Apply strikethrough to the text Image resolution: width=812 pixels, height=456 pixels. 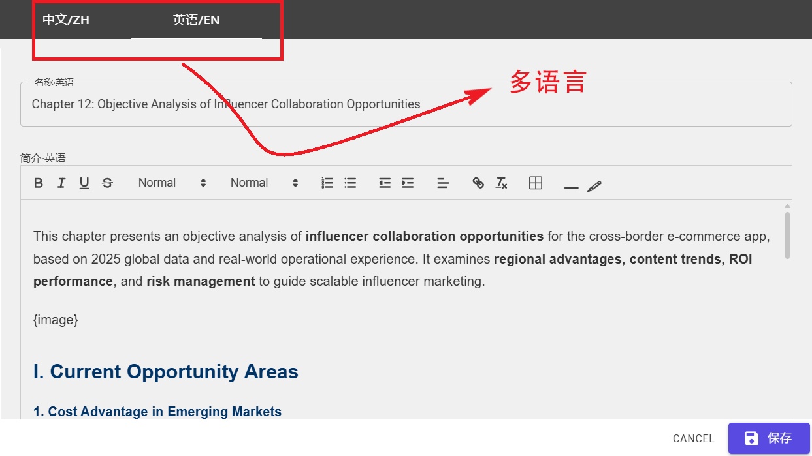coord(107,183)
